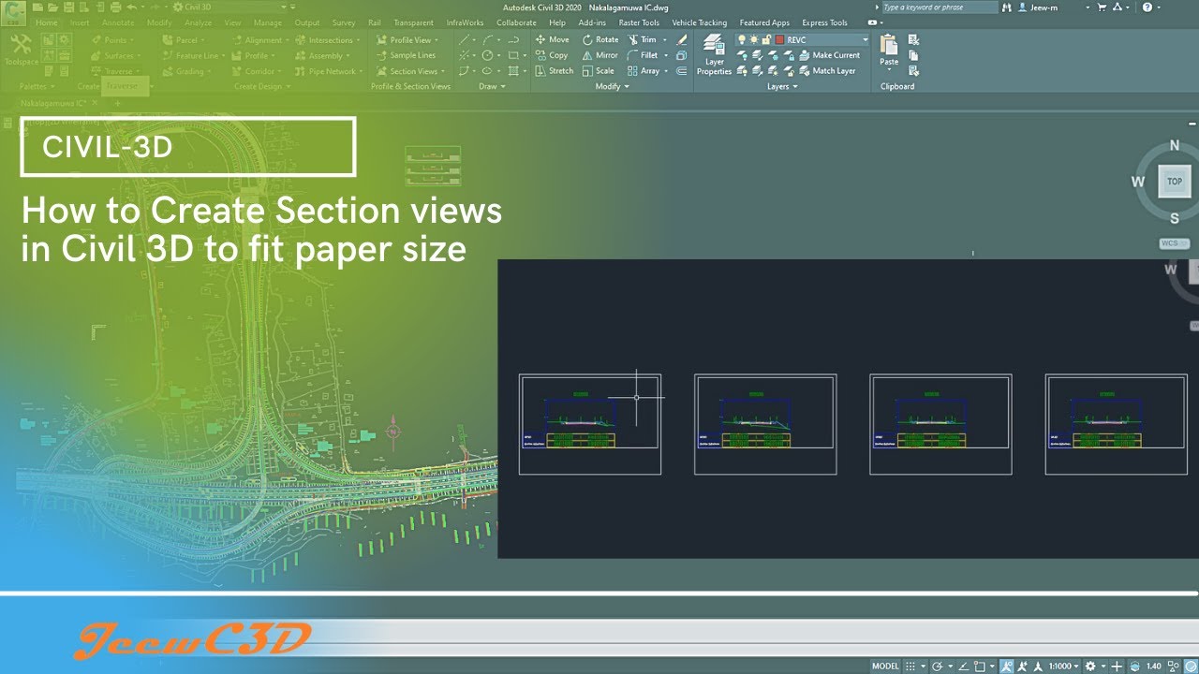Select the Copy tool
Screen dimensions: 1199x674
pyautogui.click(x=552, y=55)
